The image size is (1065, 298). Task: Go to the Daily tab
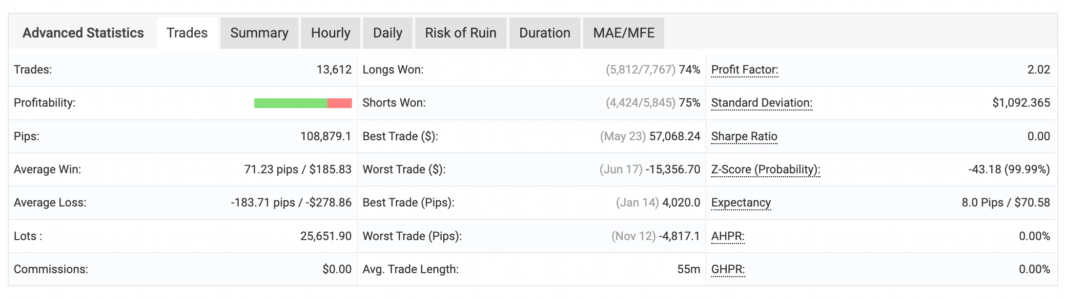(x=388, y=33)
